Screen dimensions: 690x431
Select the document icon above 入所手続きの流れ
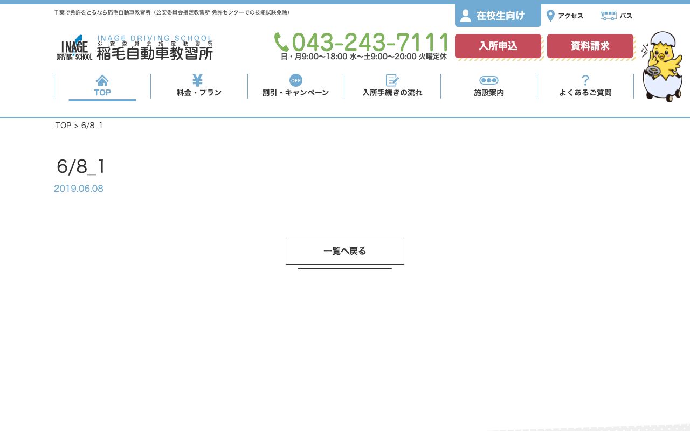[392, 80]
